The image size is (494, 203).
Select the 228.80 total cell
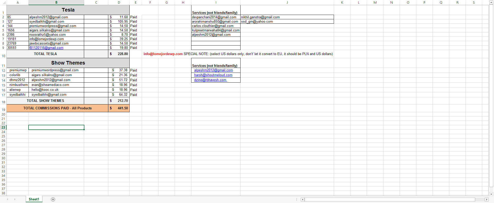(x=119, y=54)
